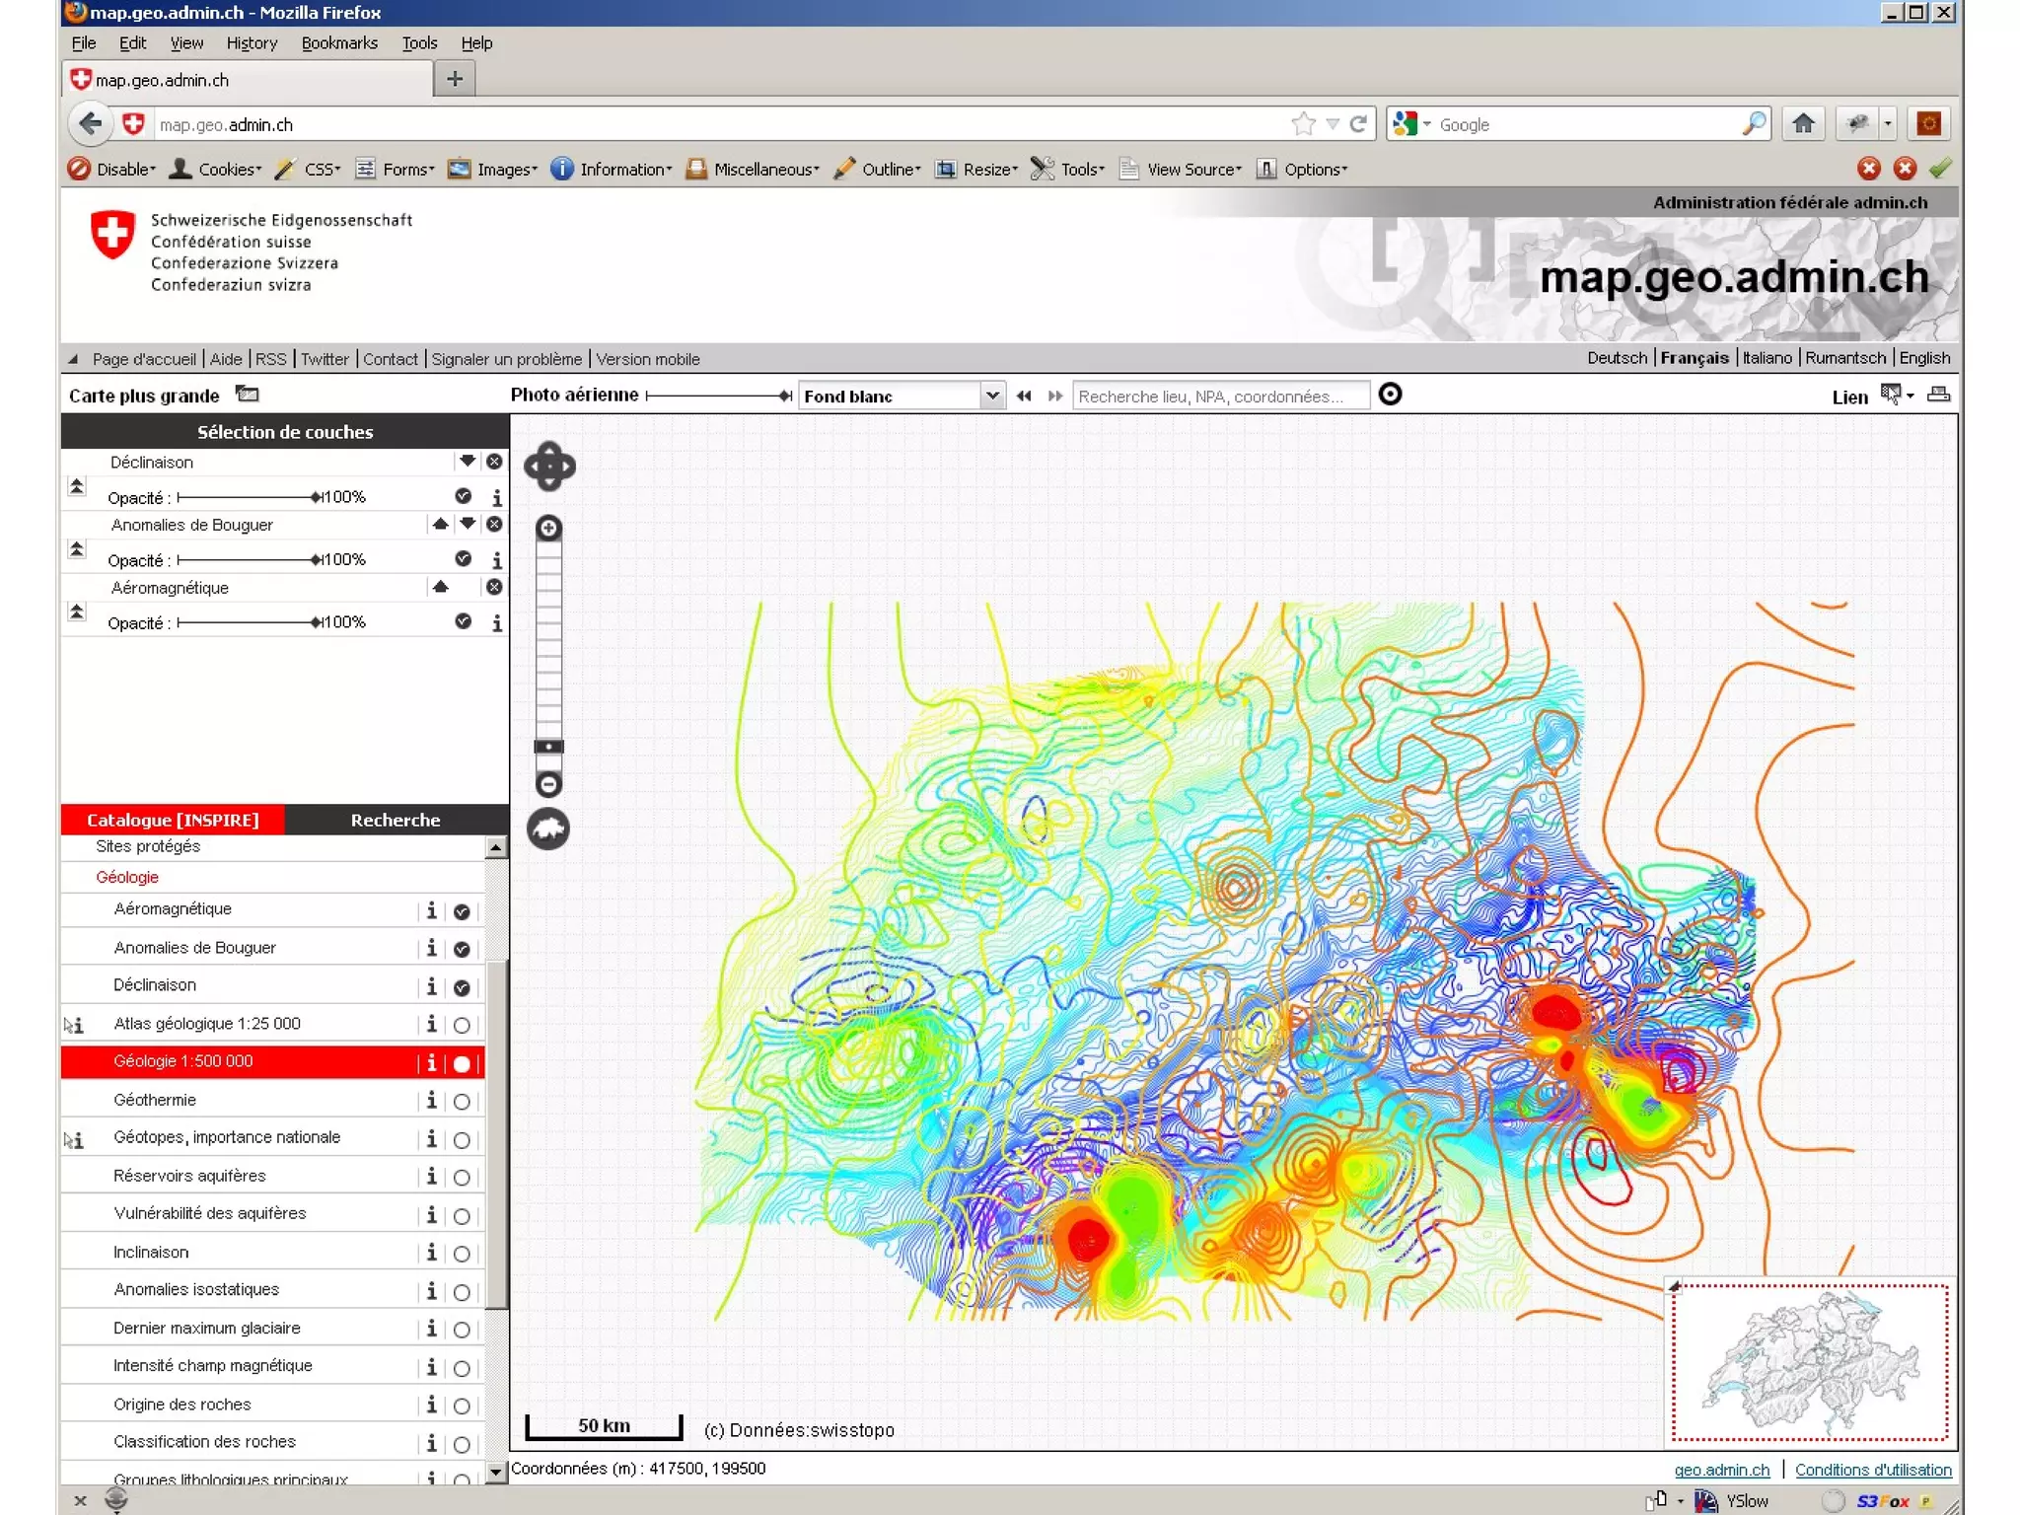The height and width of the screenshot is (1515, 2020).
Task: Click the geolocation target icon
Action: 1390,395
